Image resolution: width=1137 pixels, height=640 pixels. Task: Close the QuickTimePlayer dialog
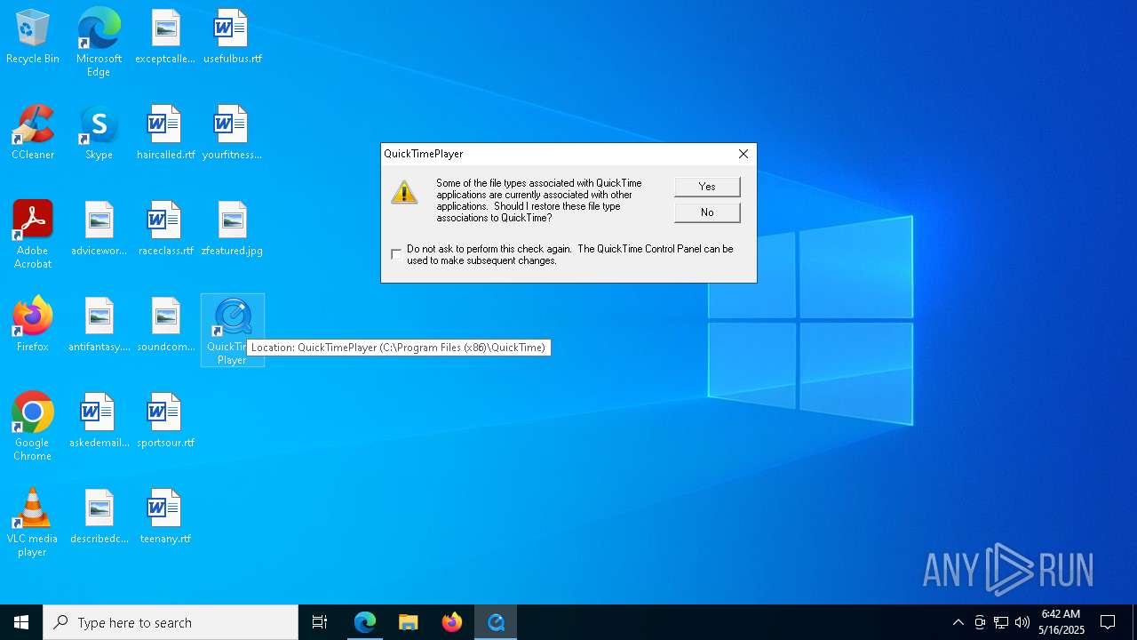point(743,154)
